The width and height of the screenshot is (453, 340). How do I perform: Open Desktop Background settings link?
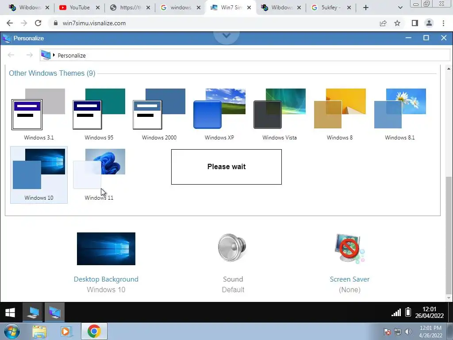pyautogui.click(x=106, y=279)
